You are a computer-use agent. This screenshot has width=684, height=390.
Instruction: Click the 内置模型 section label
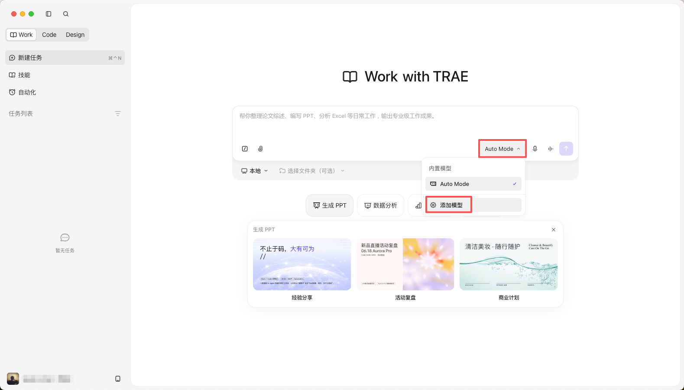(440, 168)
